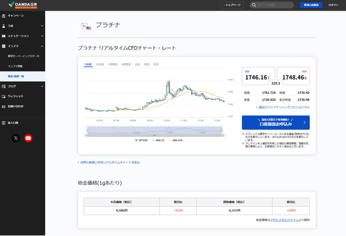
Task: Toggle the SMA (5) legend line
Action: click(158, 140)
